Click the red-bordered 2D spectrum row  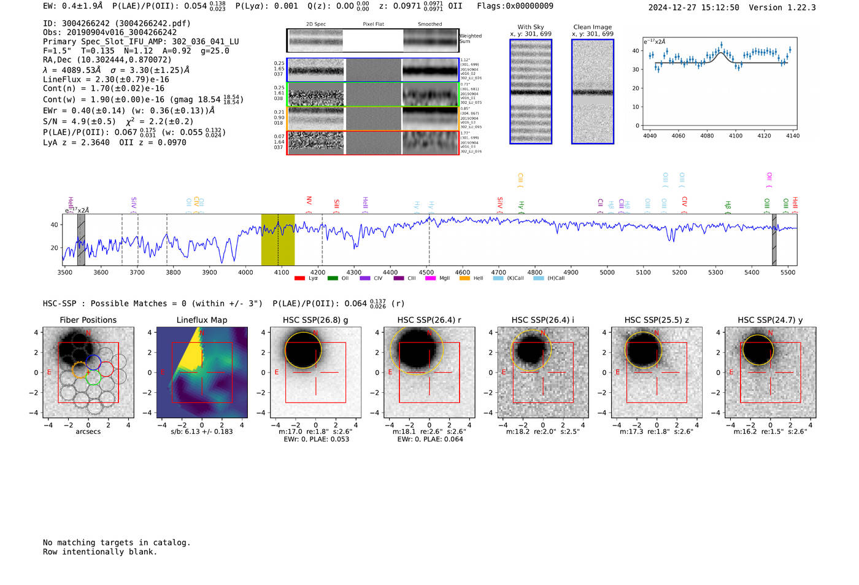[x=373, y=142]
